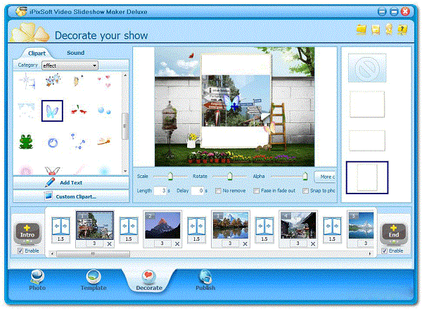Open project folder icon in header
Viewport: 422px width, 309px height.
click(x=362, y=29)
